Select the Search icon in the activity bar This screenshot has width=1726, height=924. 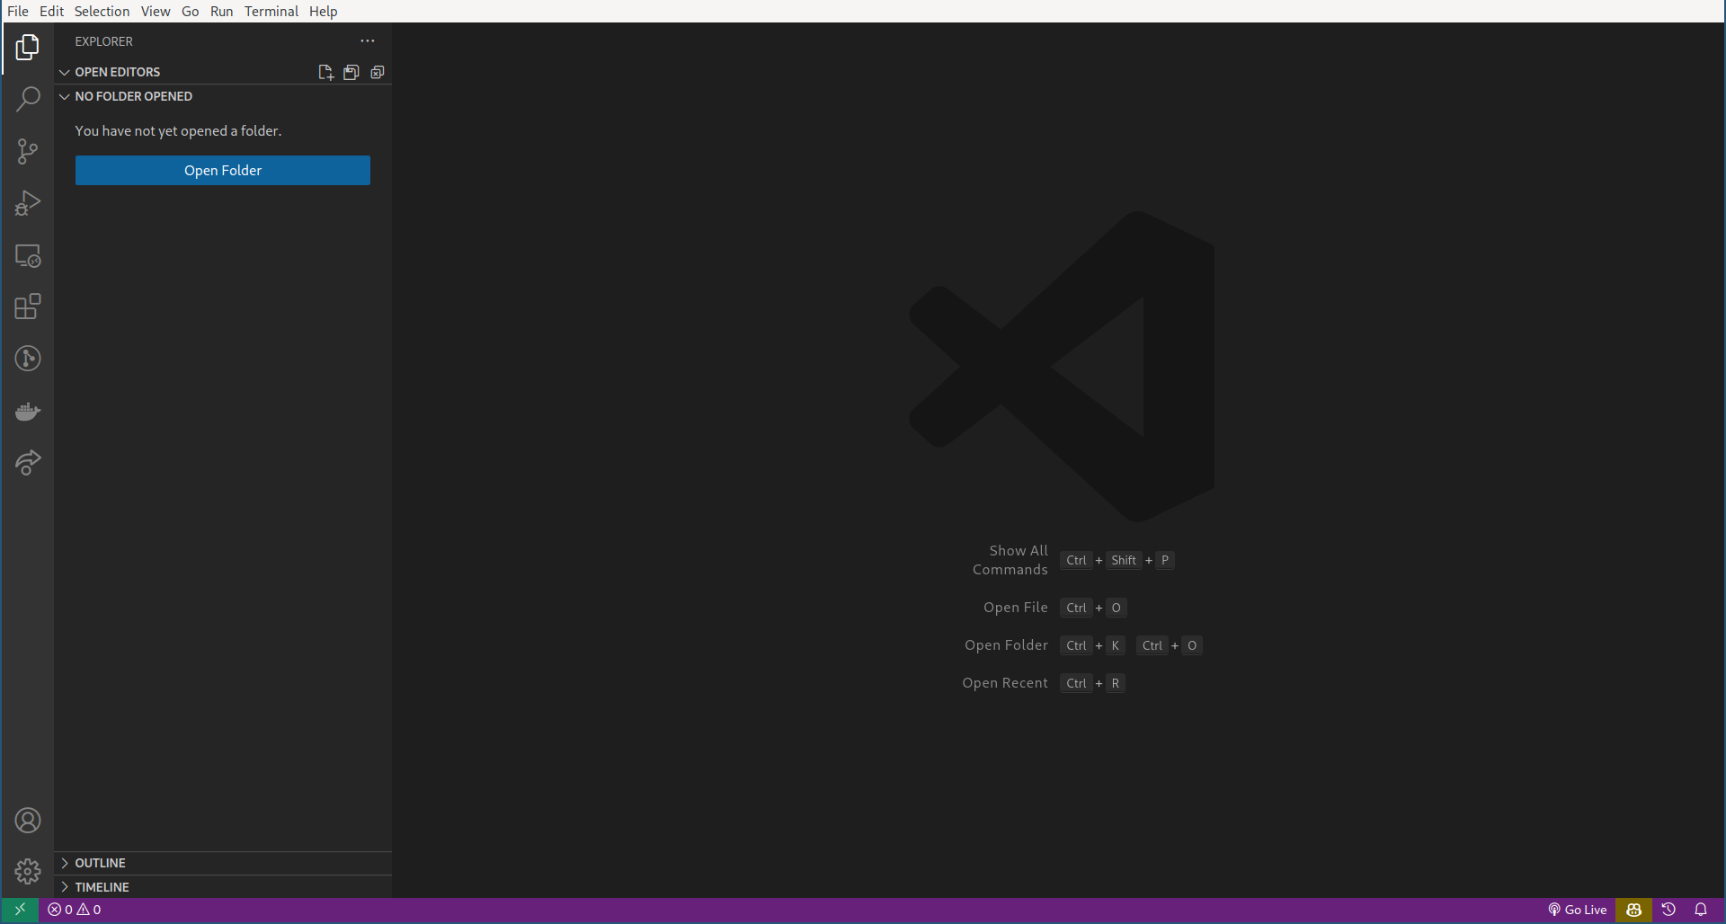click(28, 99)
